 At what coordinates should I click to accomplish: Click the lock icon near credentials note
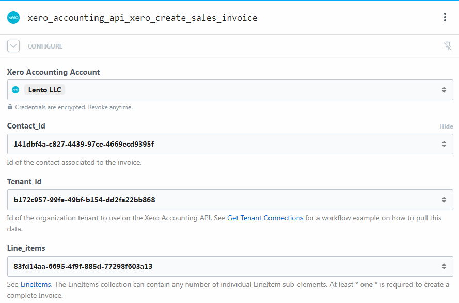tap(10, 107)
